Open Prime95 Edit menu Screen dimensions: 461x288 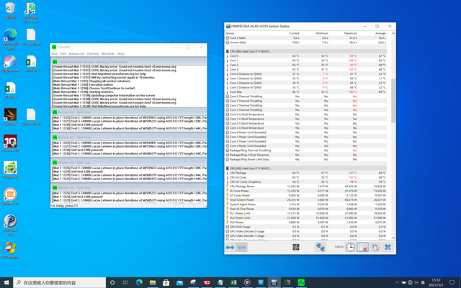63,54
